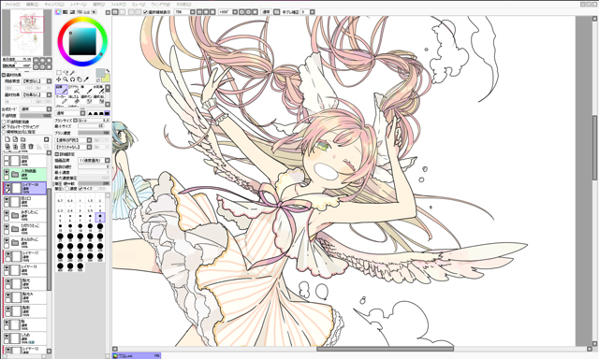Open the Filter menu
Image resolution: width=599 pixels, height=359 pixels.
(118, 4)
